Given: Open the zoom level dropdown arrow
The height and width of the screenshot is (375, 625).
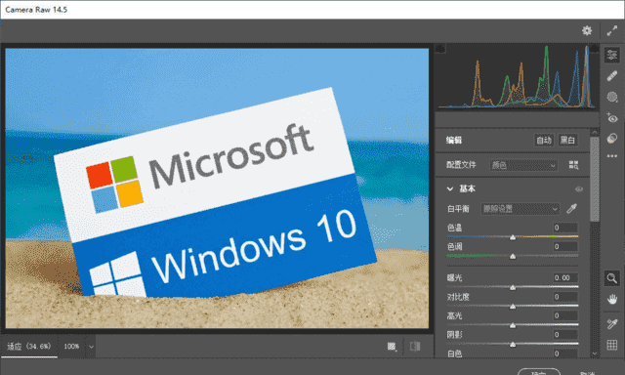Looking at the screenshot, I should coord(91,347).
